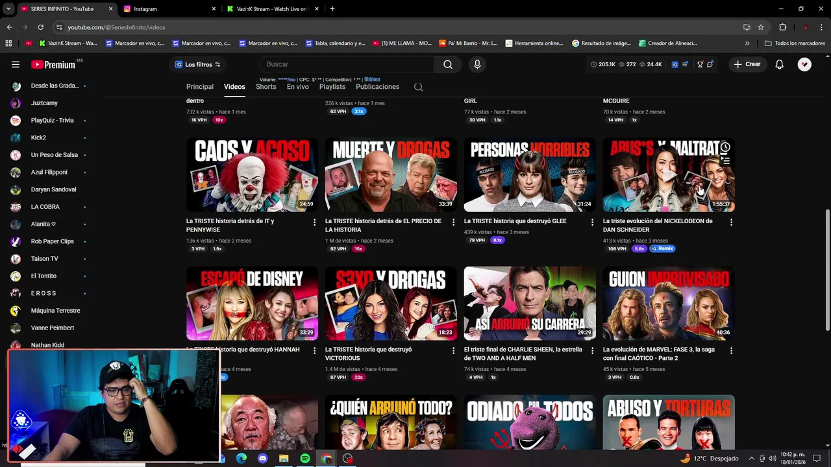Click the Remix badge under Nickelodeon video
Screen dimensions: 831x467
point(663,249)
